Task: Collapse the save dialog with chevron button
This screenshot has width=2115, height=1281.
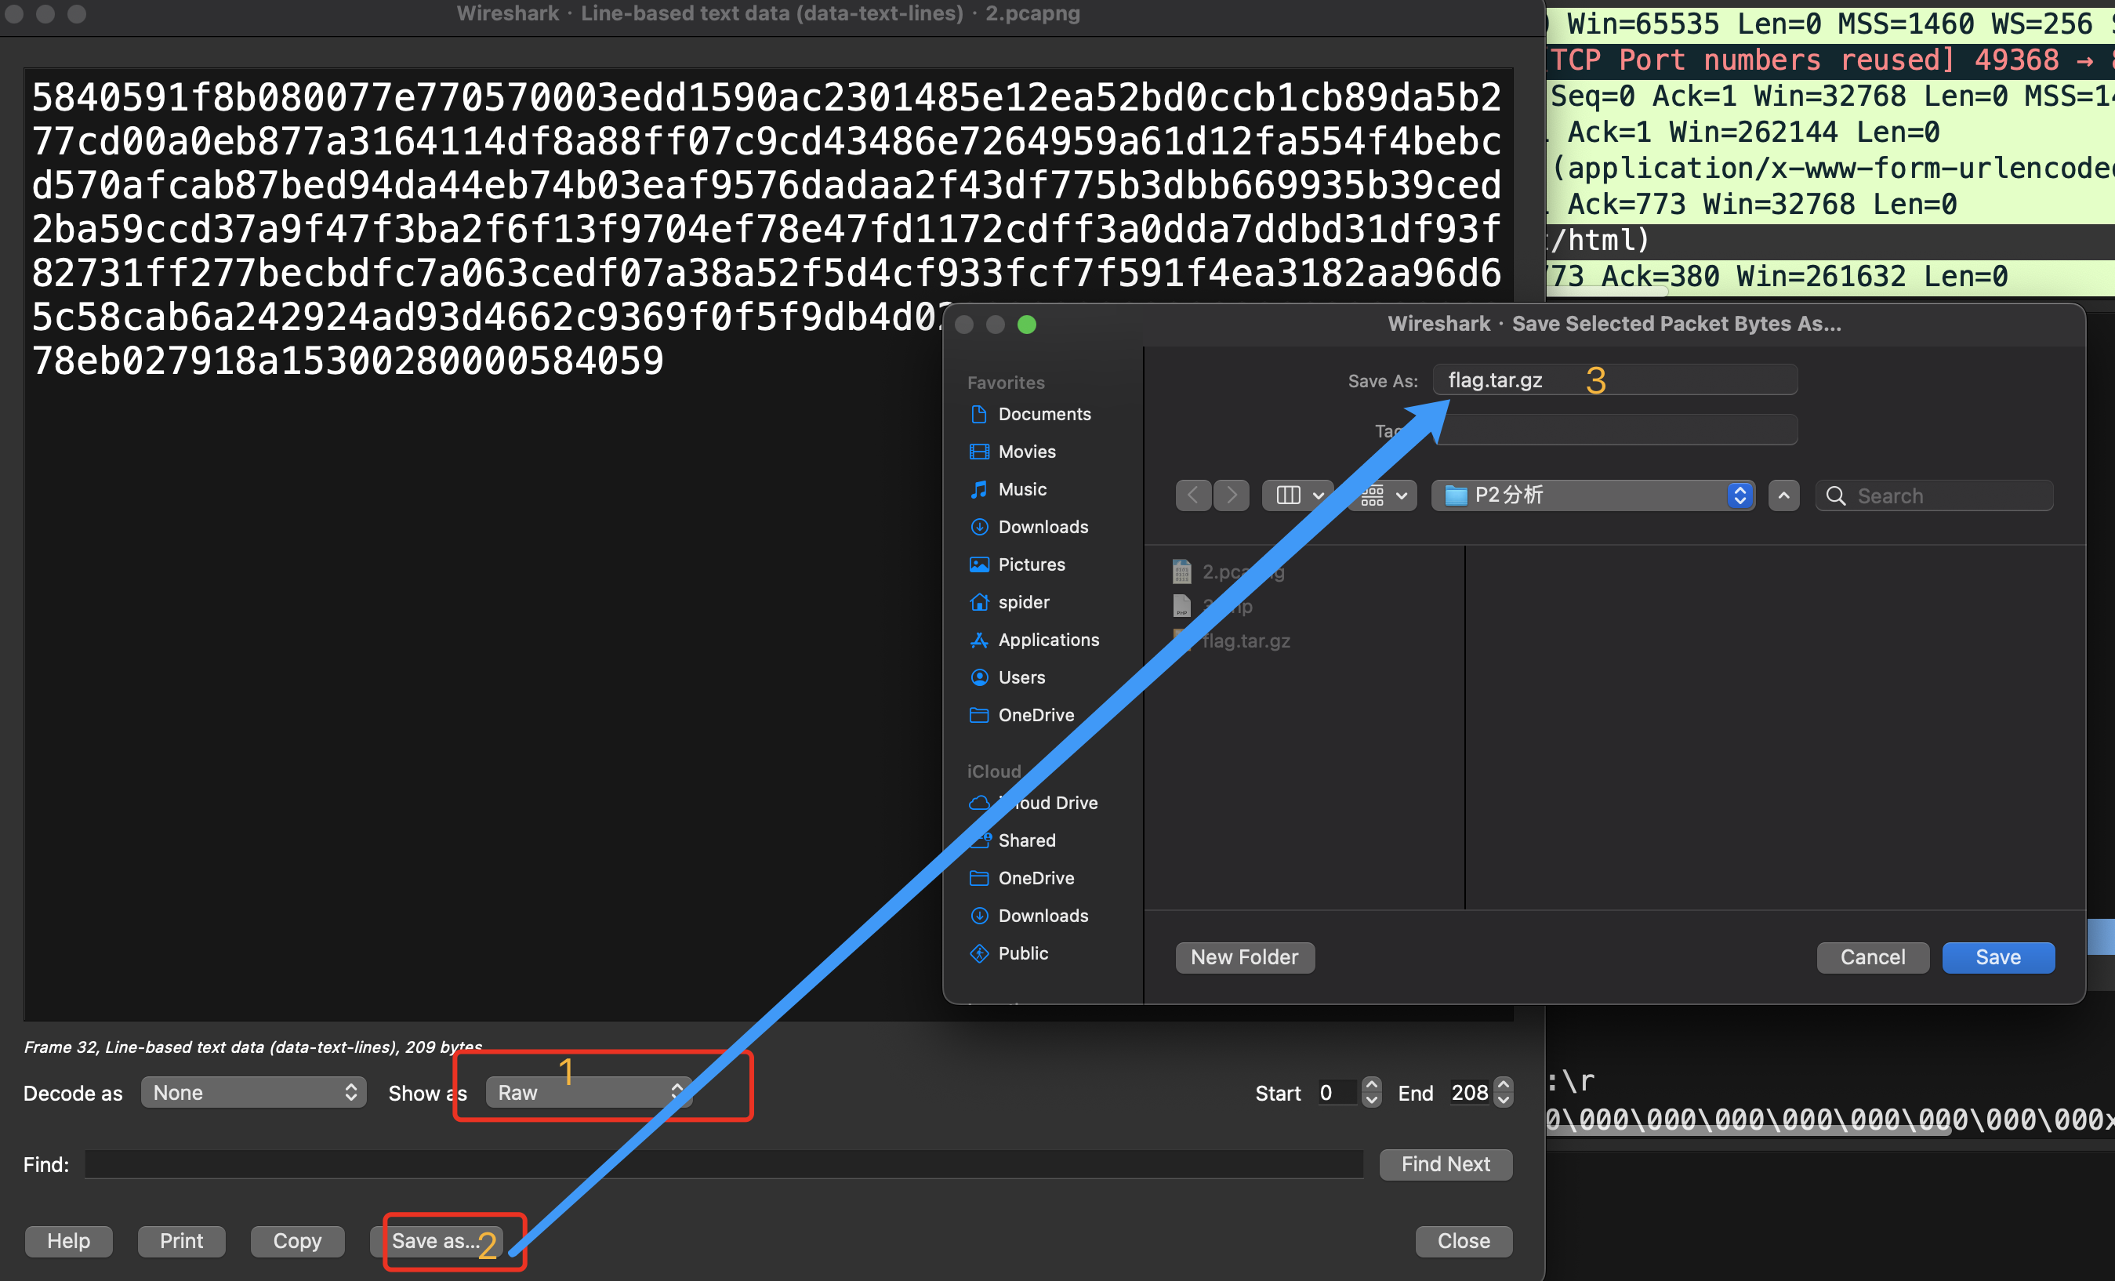Action: (x=1783, y=495)
